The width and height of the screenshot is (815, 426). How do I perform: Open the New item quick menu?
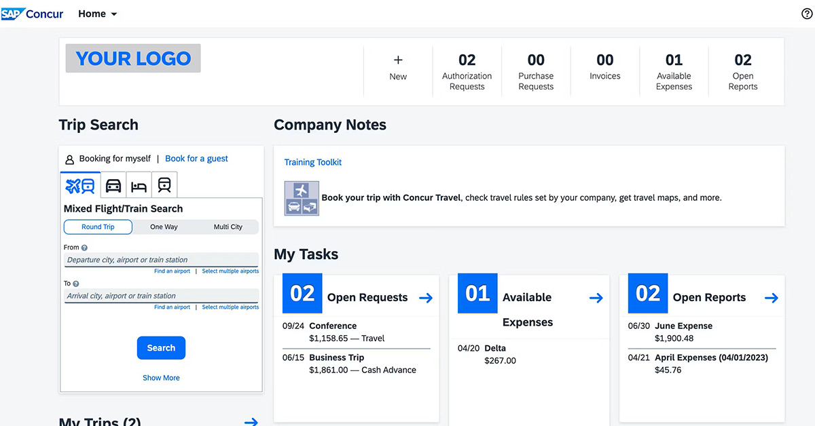coord(398,67)
